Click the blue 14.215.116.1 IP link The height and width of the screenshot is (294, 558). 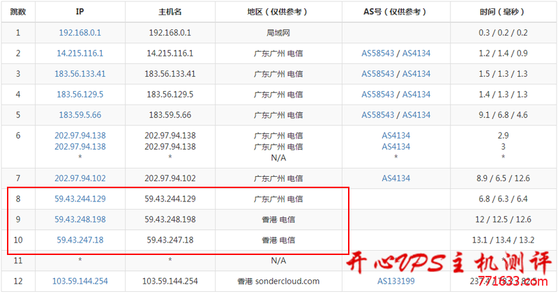tap(80, 53)
